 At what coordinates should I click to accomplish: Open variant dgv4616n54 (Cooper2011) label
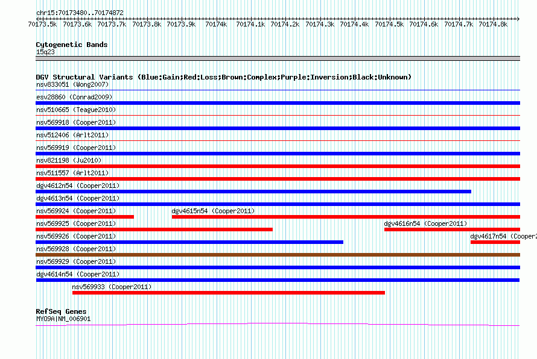coord(426,223)
